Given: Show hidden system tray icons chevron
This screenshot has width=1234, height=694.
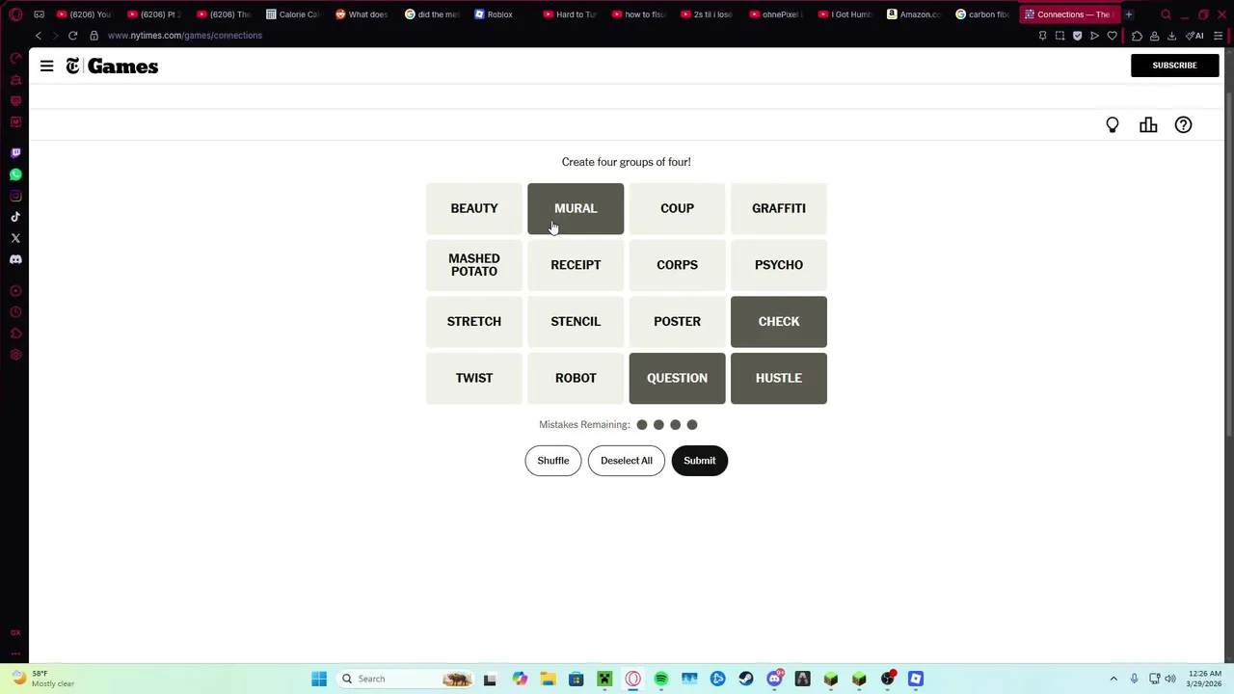Looking at the screenshot, I should [1113, 679].
